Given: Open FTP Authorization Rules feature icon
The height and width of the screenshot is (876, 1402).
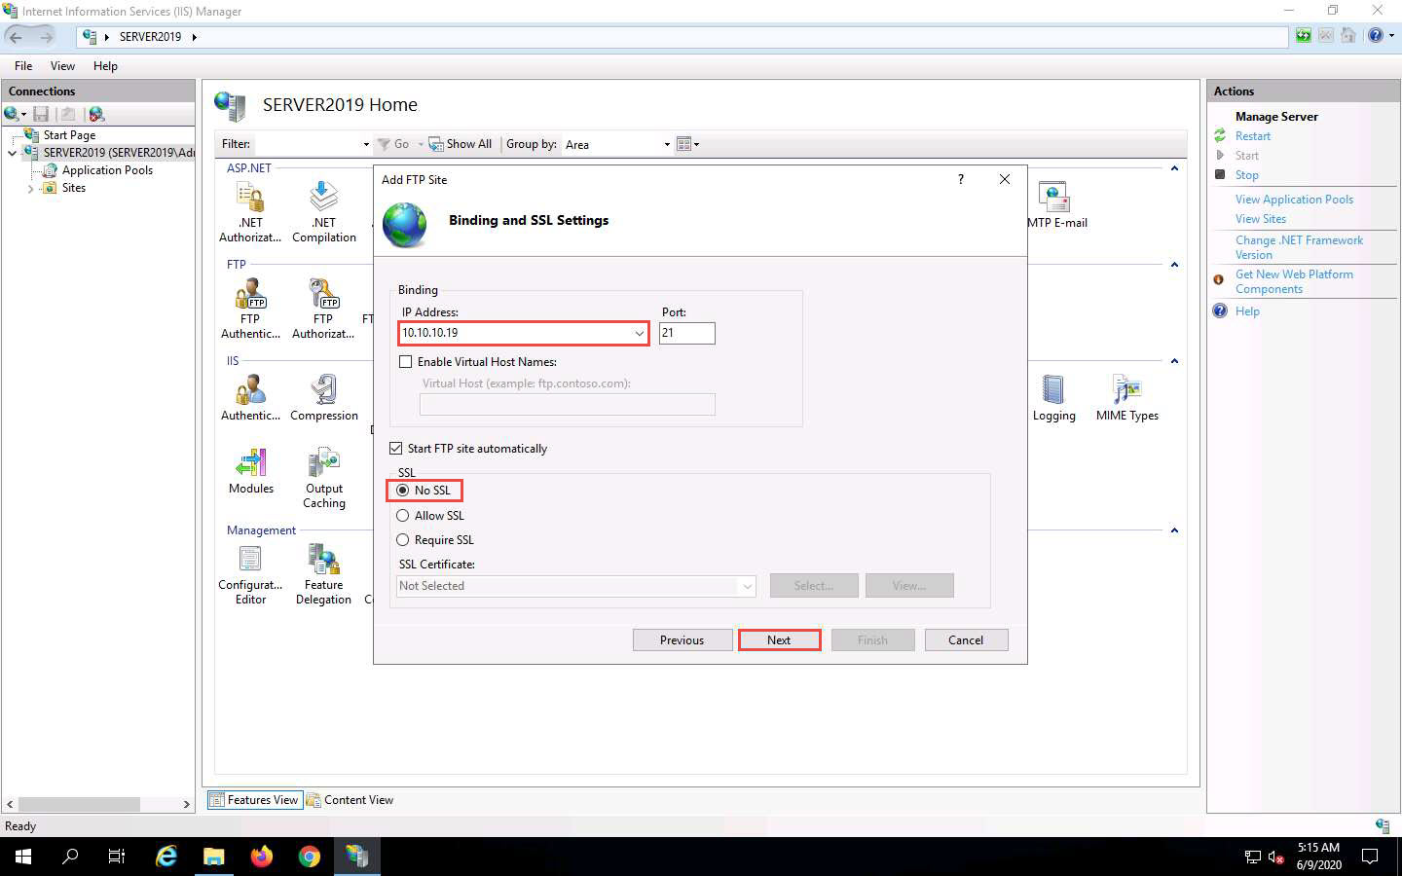Looking at the screenshot, I should [x=323, y=309].
